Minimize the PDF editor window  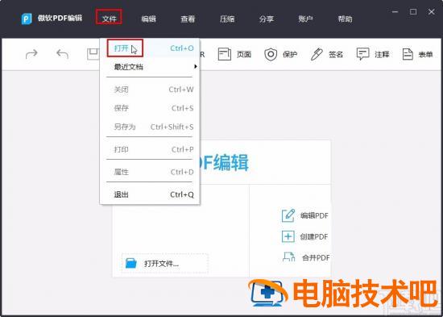pyautogui.click(x=395, y=12)
